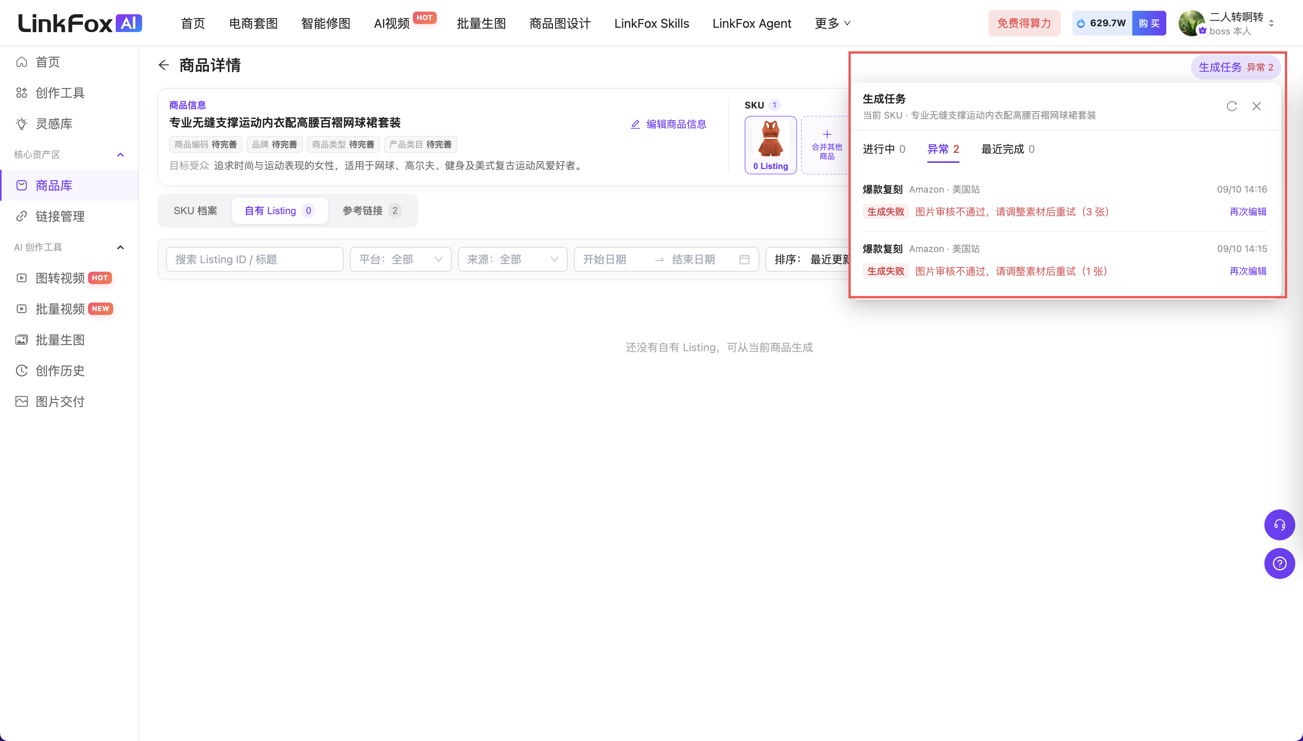
Task: Click the 搜索 Listing ID / 标题 search field
Action: 254,260
